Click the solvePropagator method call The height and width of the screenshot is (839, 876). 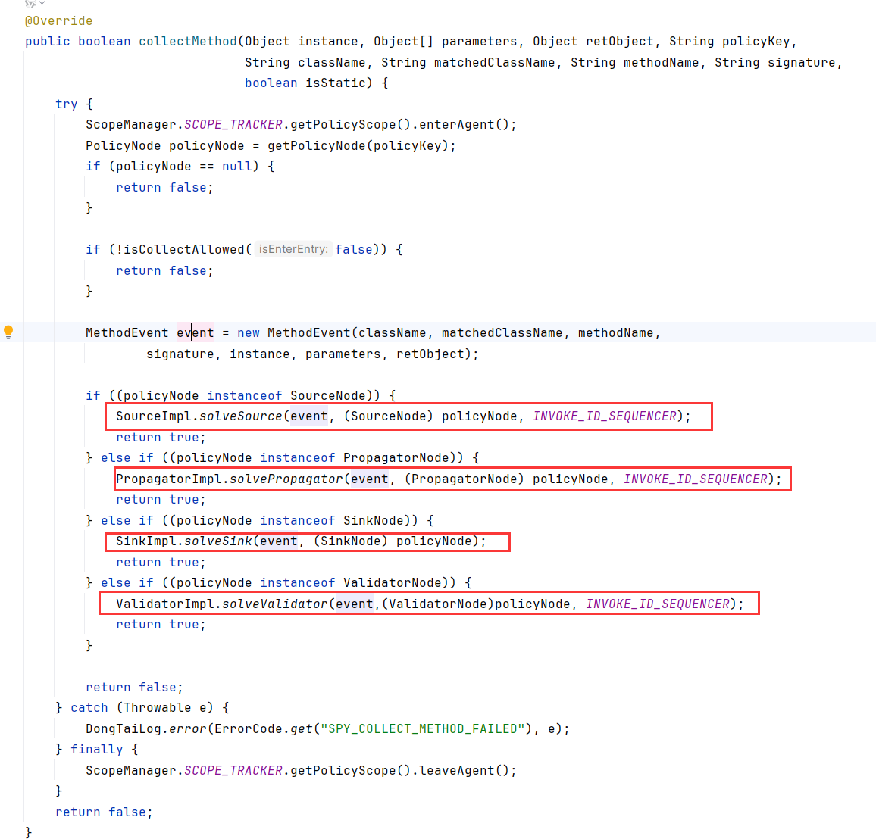286,479
